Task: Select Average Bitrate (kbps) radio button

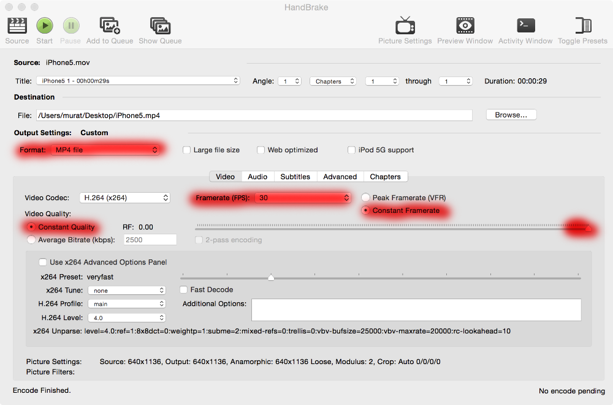Action: 31,240
